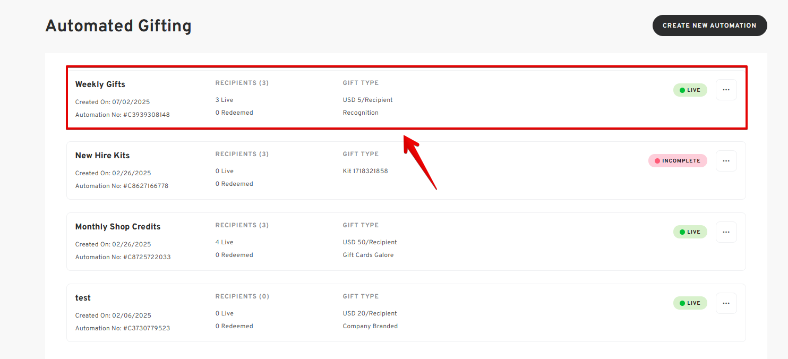This screenshot has width=788, height=359.
Task: Open the three-dot menu for test automation
Action: (x=726, y=303)
